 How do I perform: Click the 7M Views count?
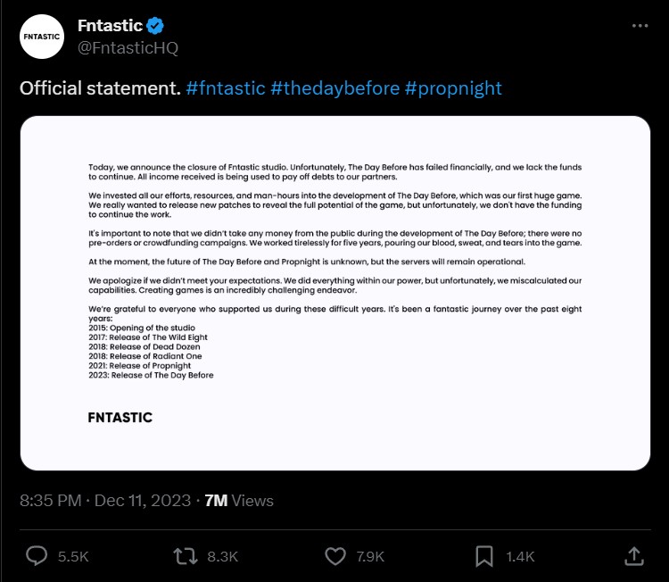(239, 500)
